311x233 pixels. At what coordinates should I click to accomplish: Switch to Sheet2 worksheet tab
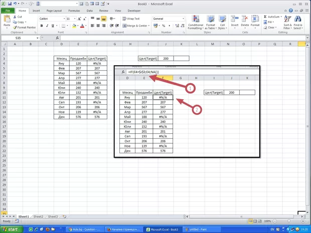(x=38, y=216)
